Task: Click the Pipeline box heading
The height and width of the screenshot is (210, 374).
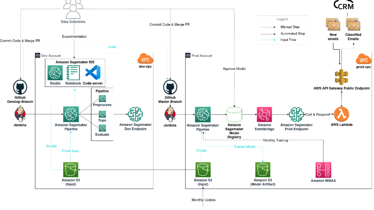Action: [102, 91]
